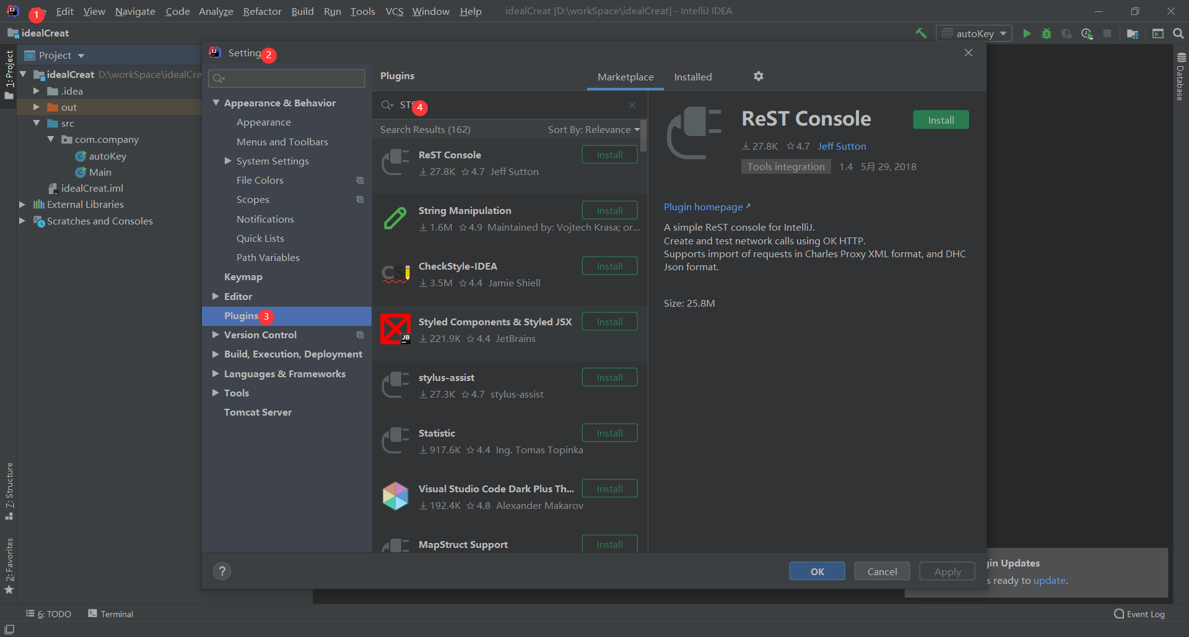Click the plugins settings gear icon
The height and width of the screenshot is (637, 1189).
pos(759,76)
